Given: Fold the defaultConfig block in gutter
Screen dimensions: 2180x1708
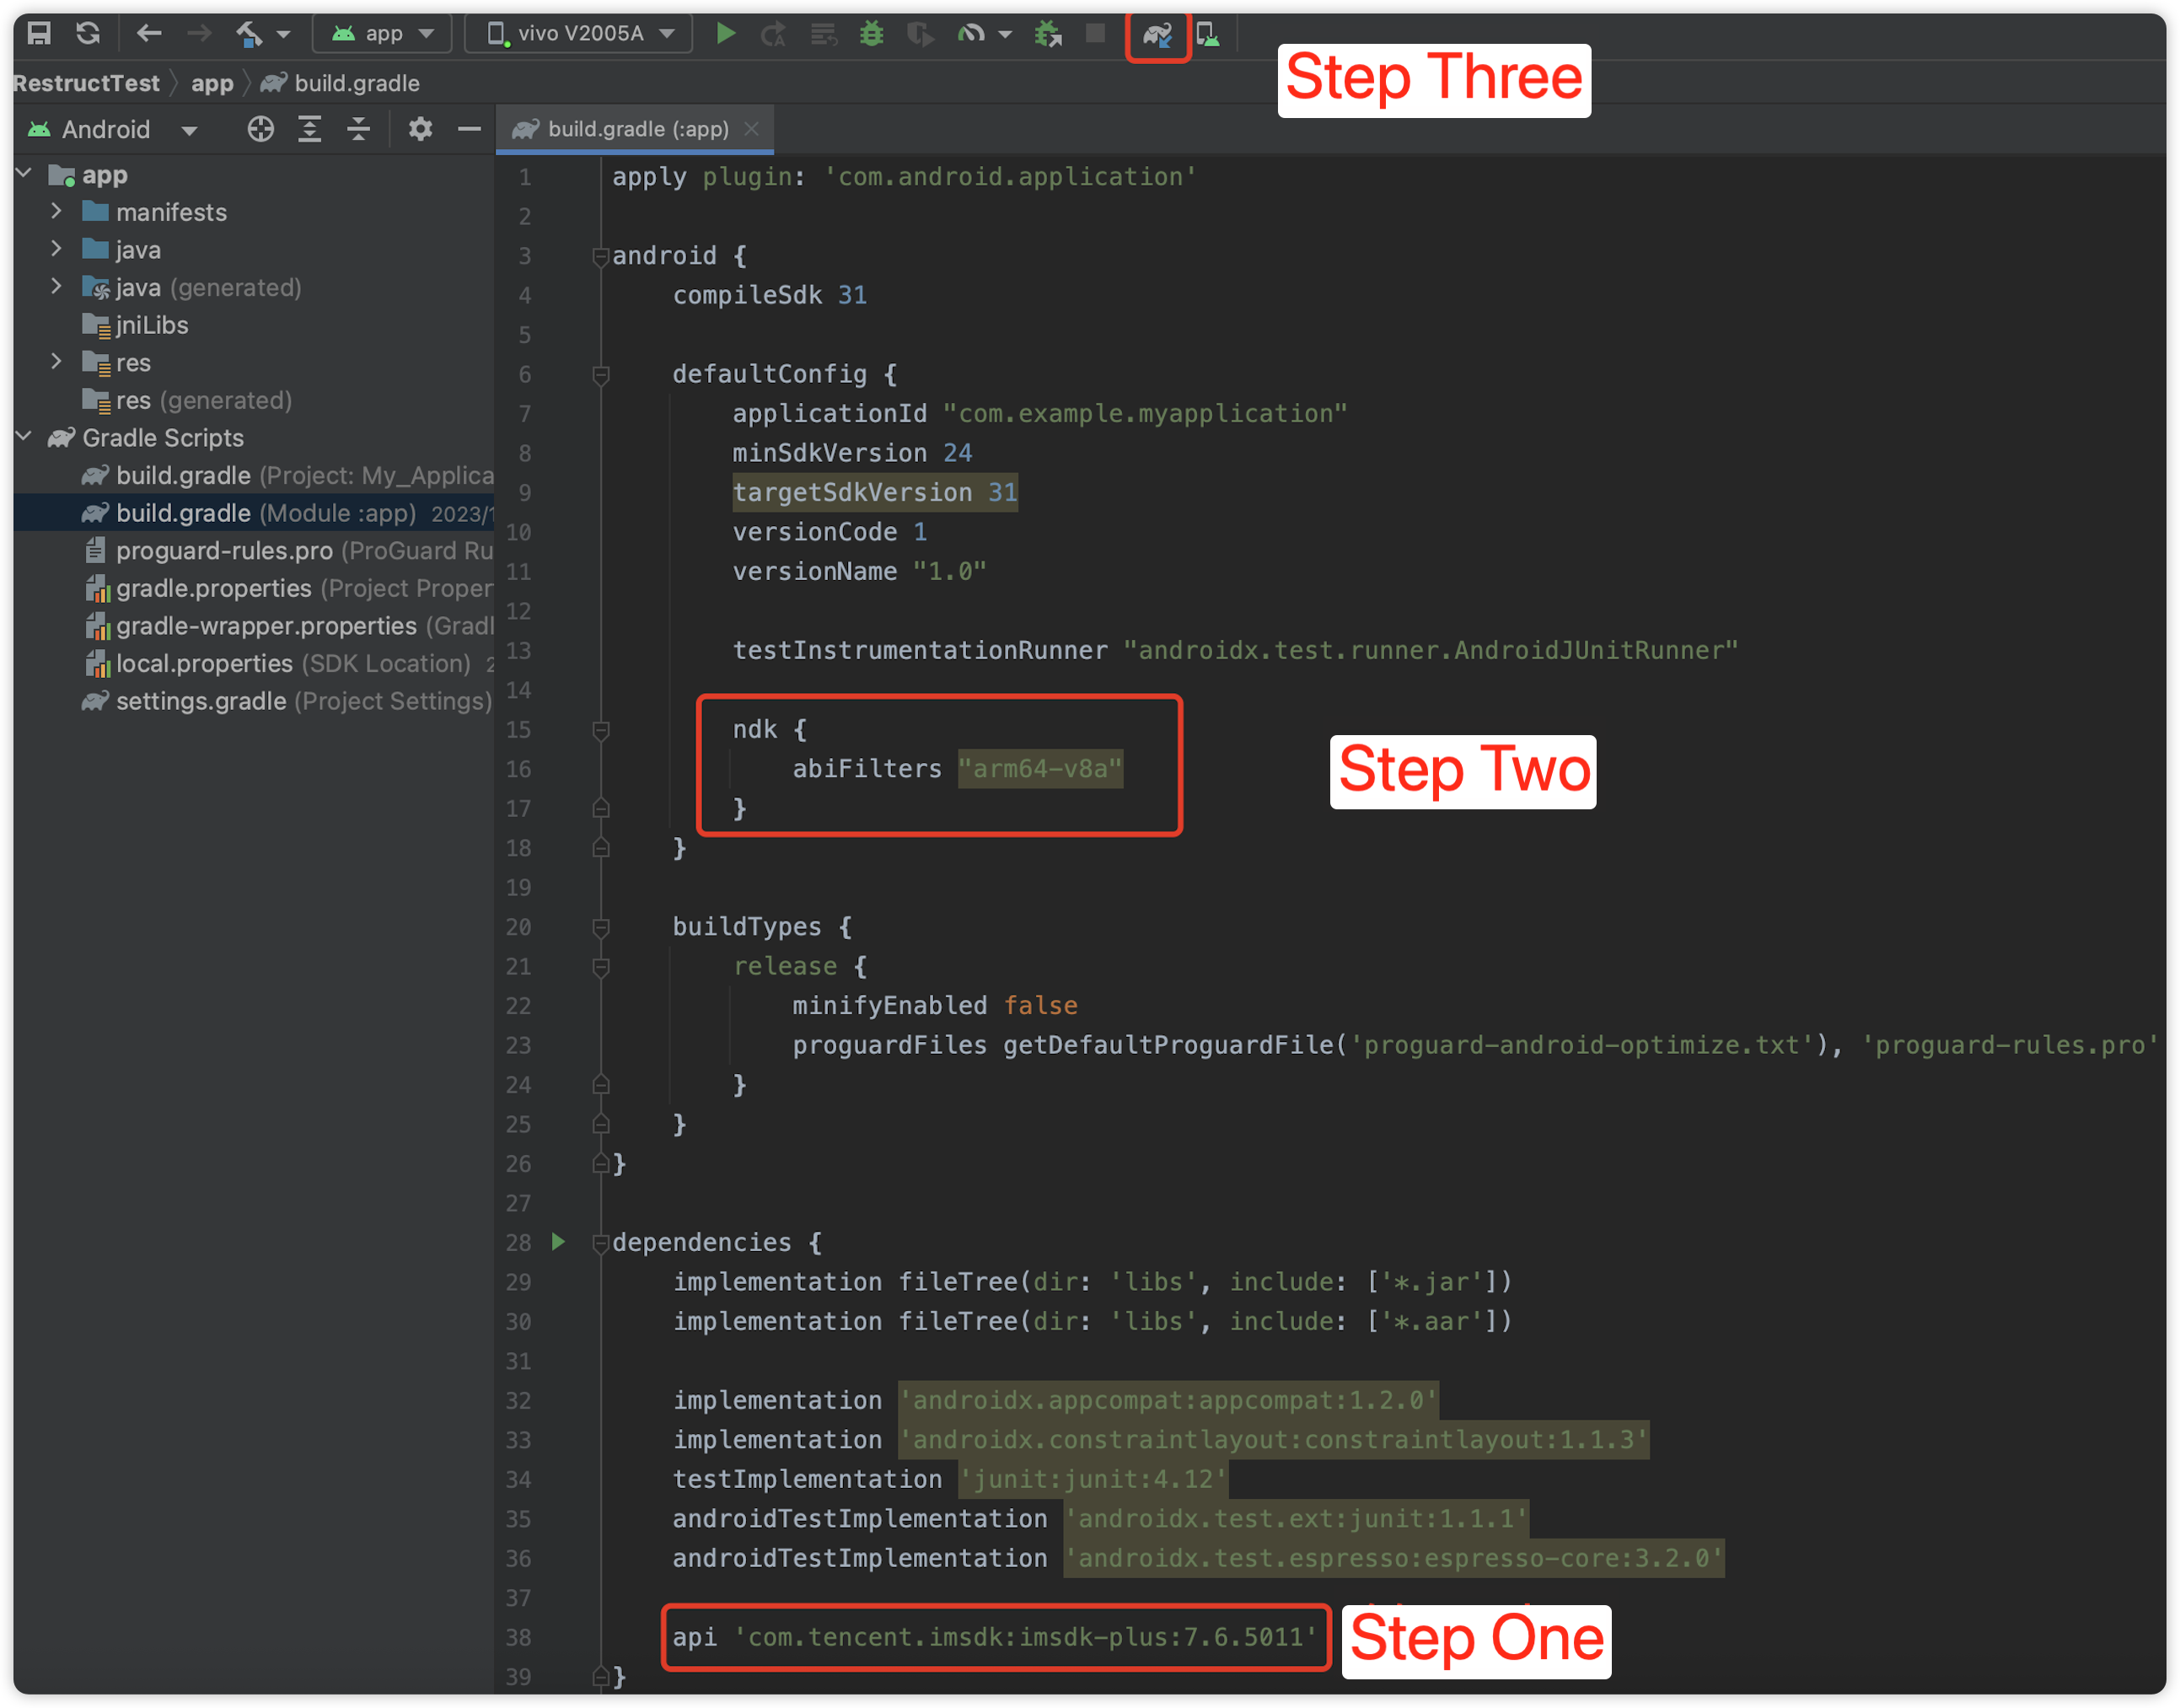Looking at the screenshot, I should point(601,375).
